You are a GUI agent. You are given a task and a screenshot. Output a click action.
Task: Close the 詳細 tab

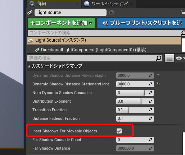tap(77, 4)
